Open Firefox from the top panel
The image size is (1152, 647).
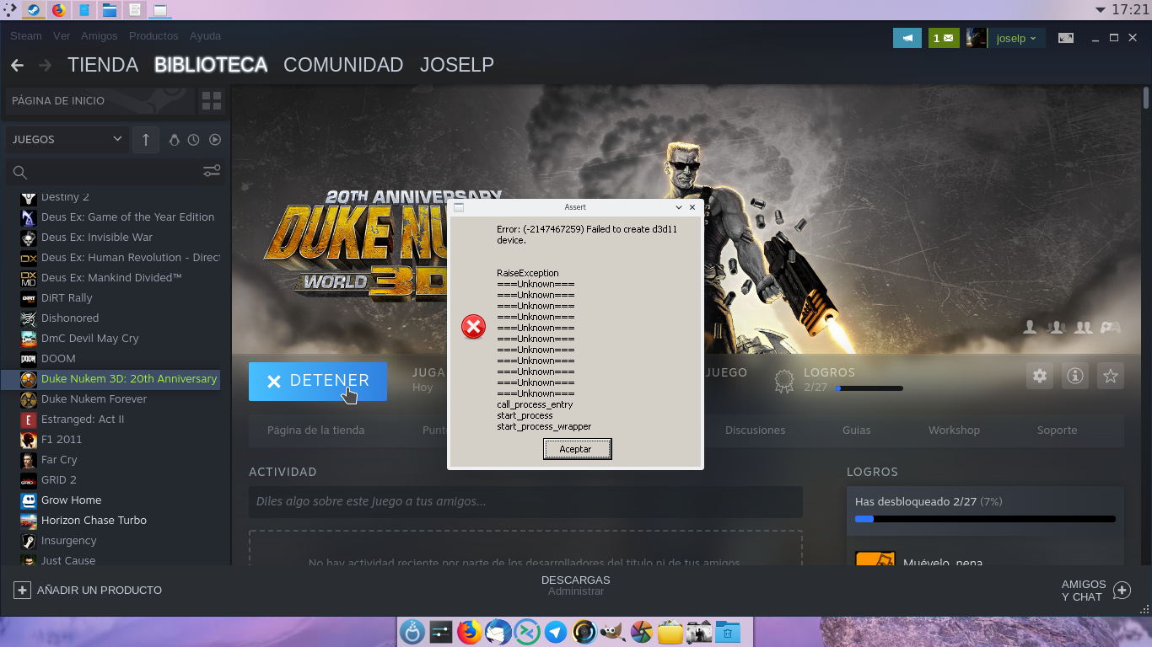[58, 10]
